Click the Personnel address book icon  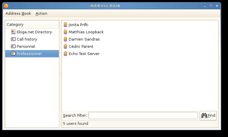(13, 46)
